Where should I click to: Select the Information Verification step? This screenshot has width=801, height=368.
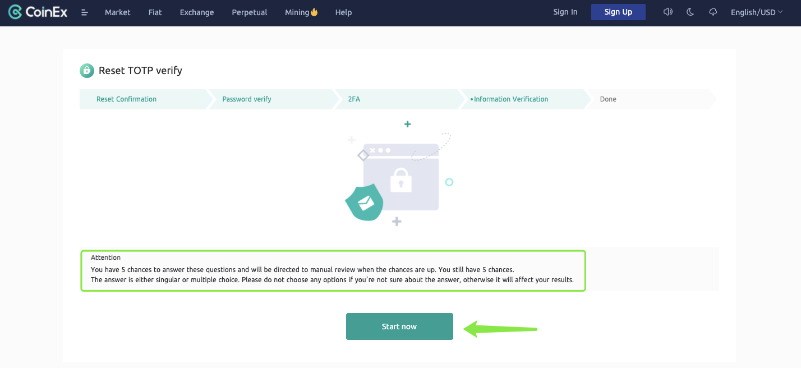(x=510, y=99)
